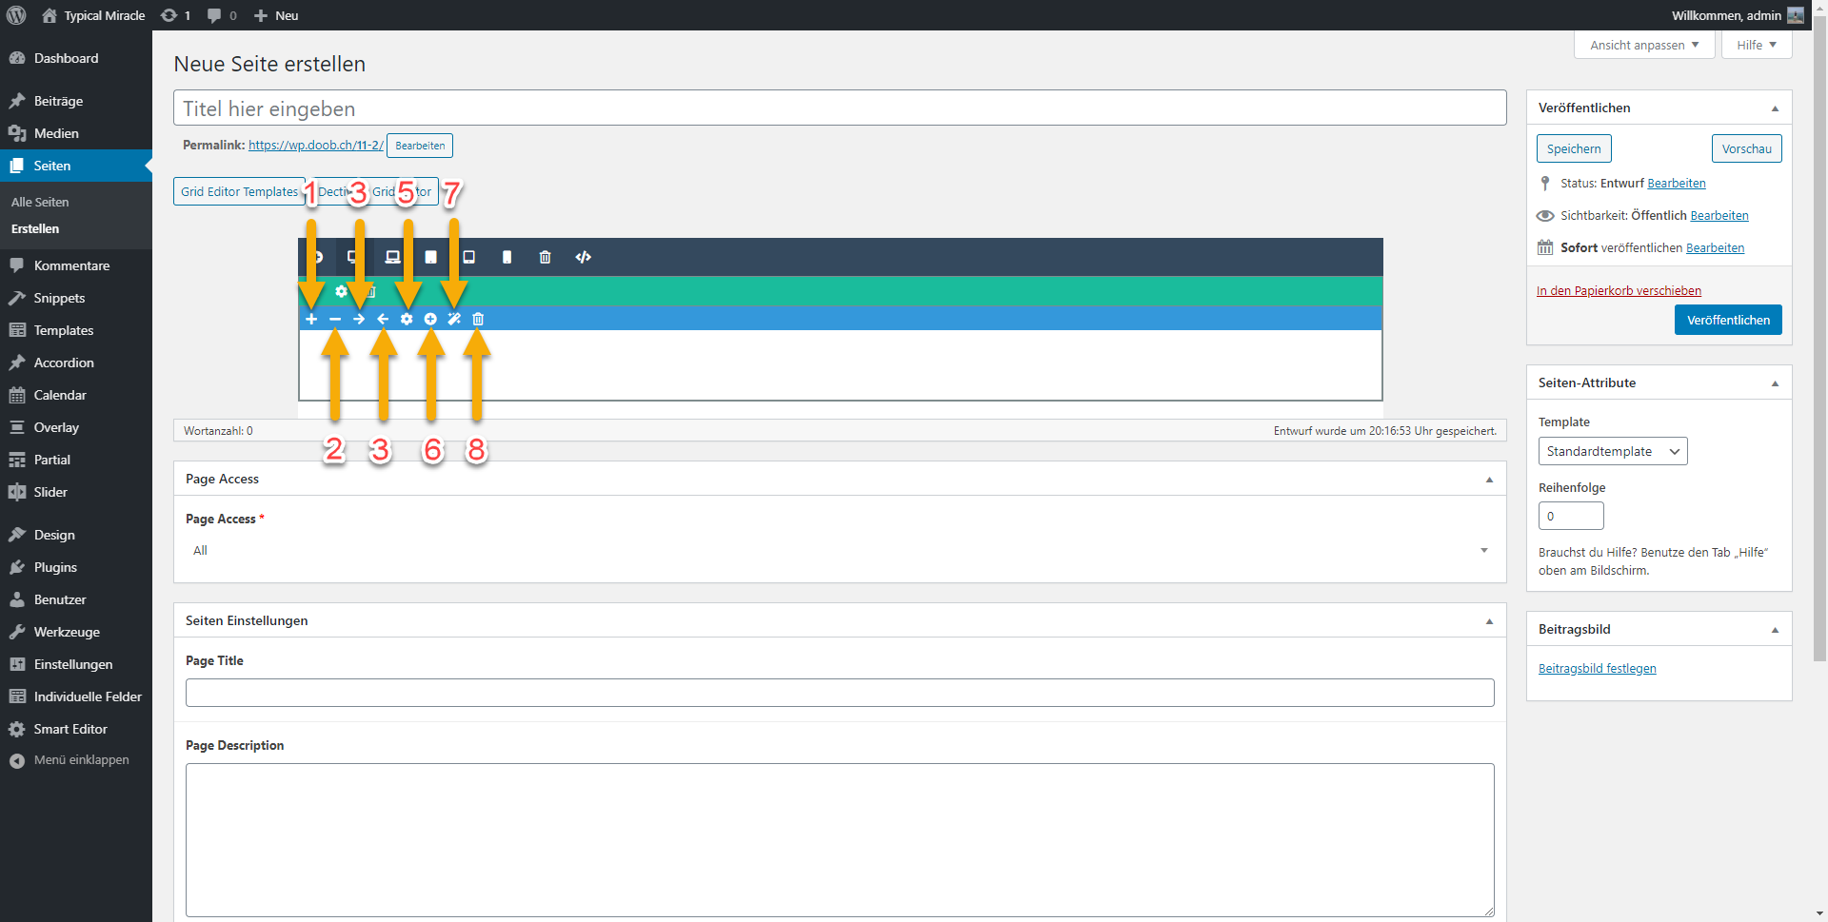Click the status pin icon beside Status
The height and width of the screenshot is (922, 1828).
tap(1545, 183)
